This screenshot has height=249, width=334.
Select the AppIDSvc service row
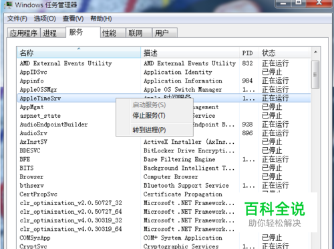click(164, 72)
